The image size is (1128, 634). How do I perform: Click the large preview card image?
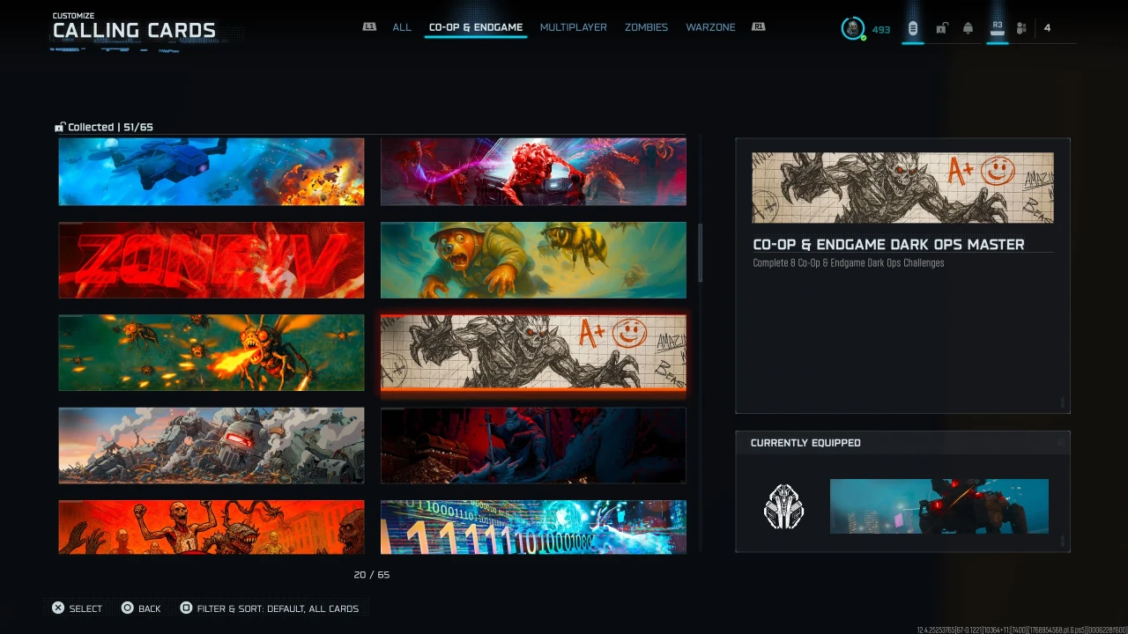coord(902,188)
